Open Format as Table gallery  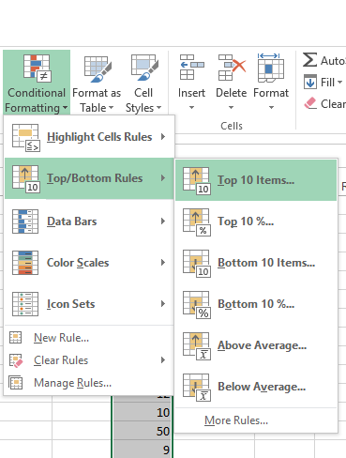[97, 83]
